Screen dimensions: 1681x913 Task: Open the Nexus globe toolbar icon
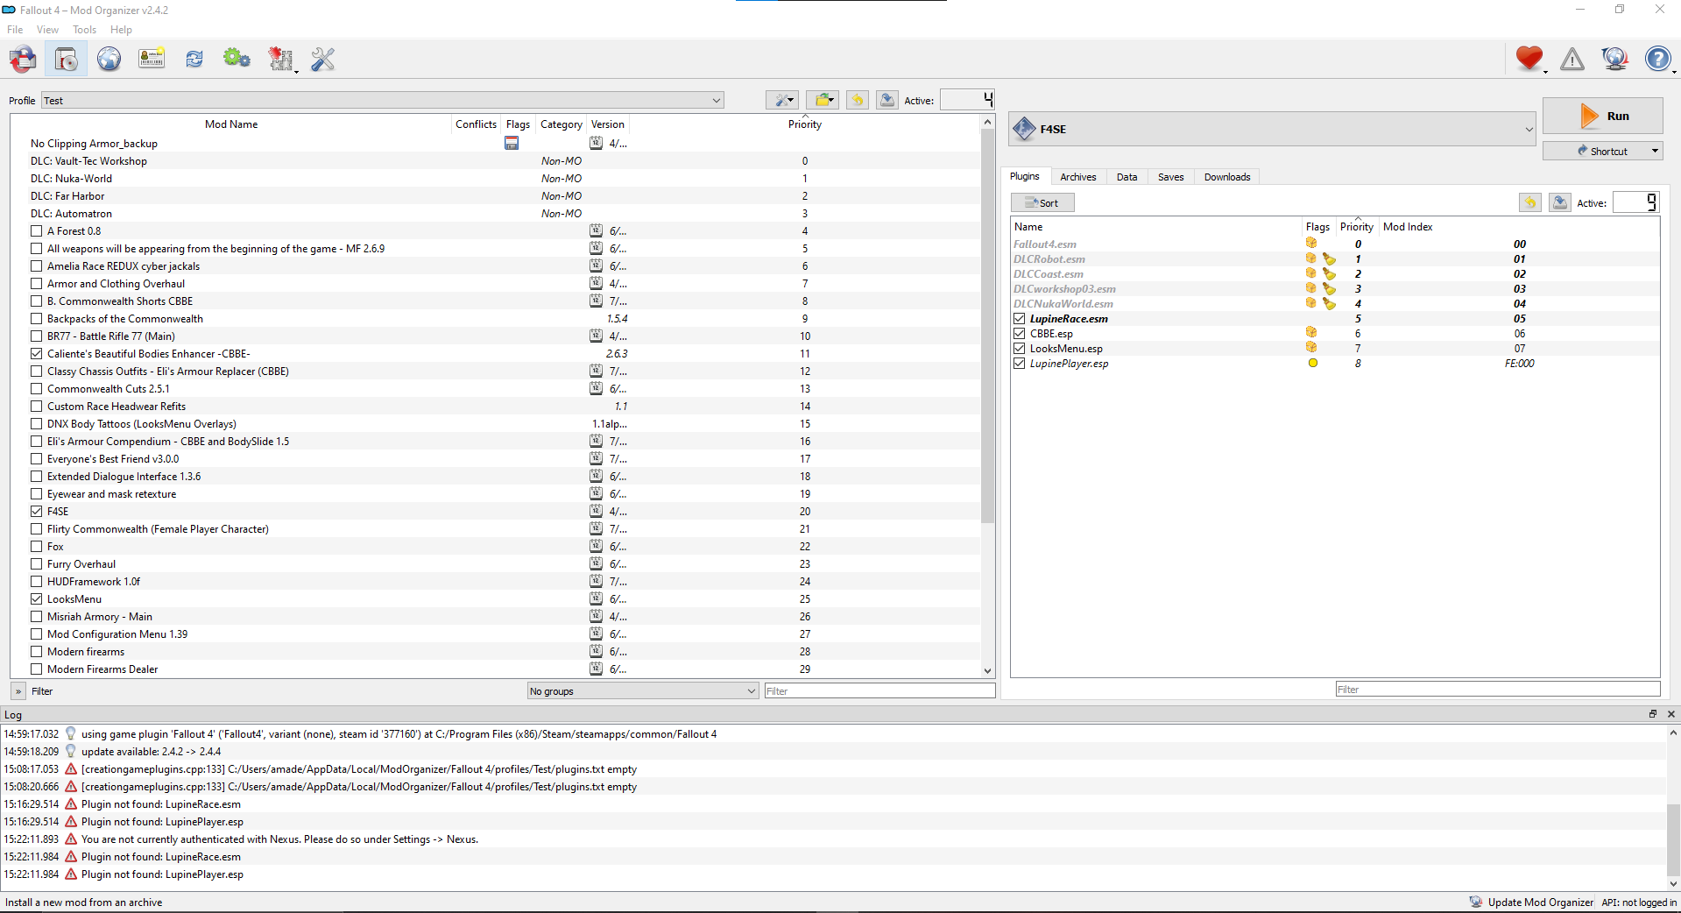tap(109, 59)
